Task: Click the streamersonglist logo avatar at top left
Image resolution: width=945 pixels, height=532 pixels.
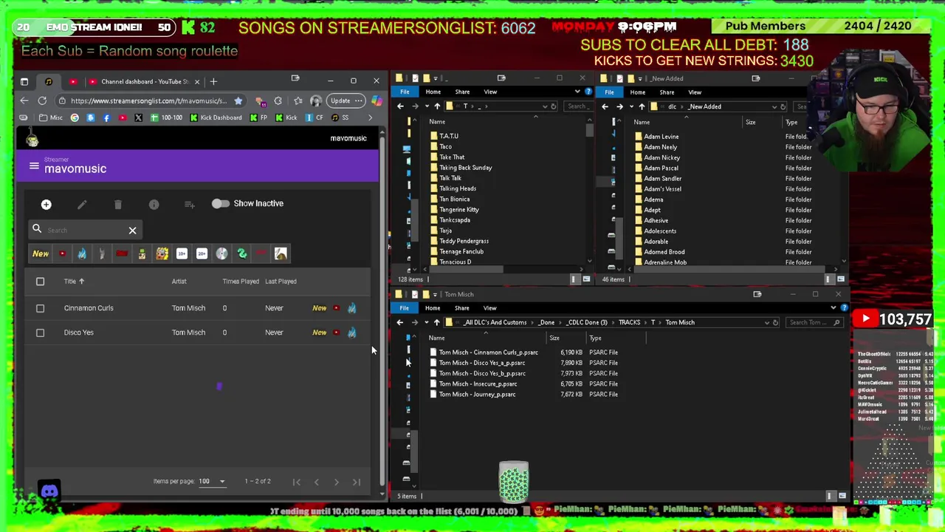Action: click(32, 138)
